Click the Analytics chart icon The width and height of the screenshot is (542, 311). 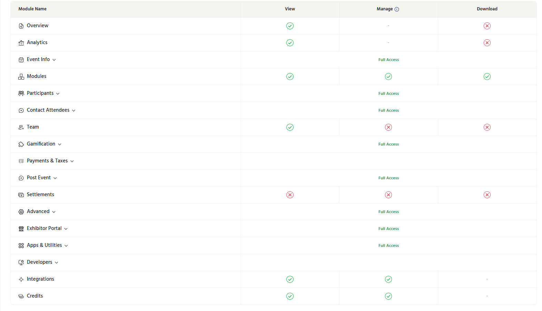[21, 43]
